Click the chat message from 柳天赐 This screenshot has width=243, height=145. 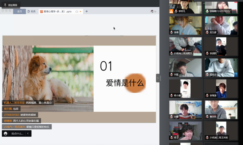(12, 109)
